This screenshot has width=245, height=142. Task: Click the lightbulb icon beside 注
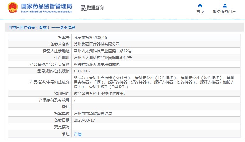pos(64,134)
